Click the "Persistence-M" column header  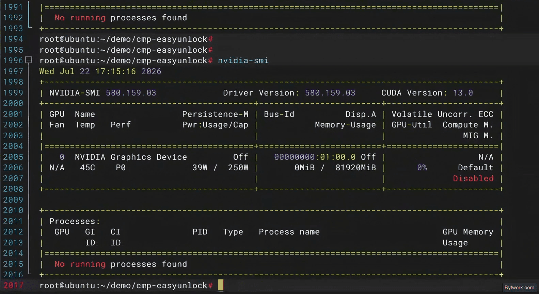(x=215, y=114)
